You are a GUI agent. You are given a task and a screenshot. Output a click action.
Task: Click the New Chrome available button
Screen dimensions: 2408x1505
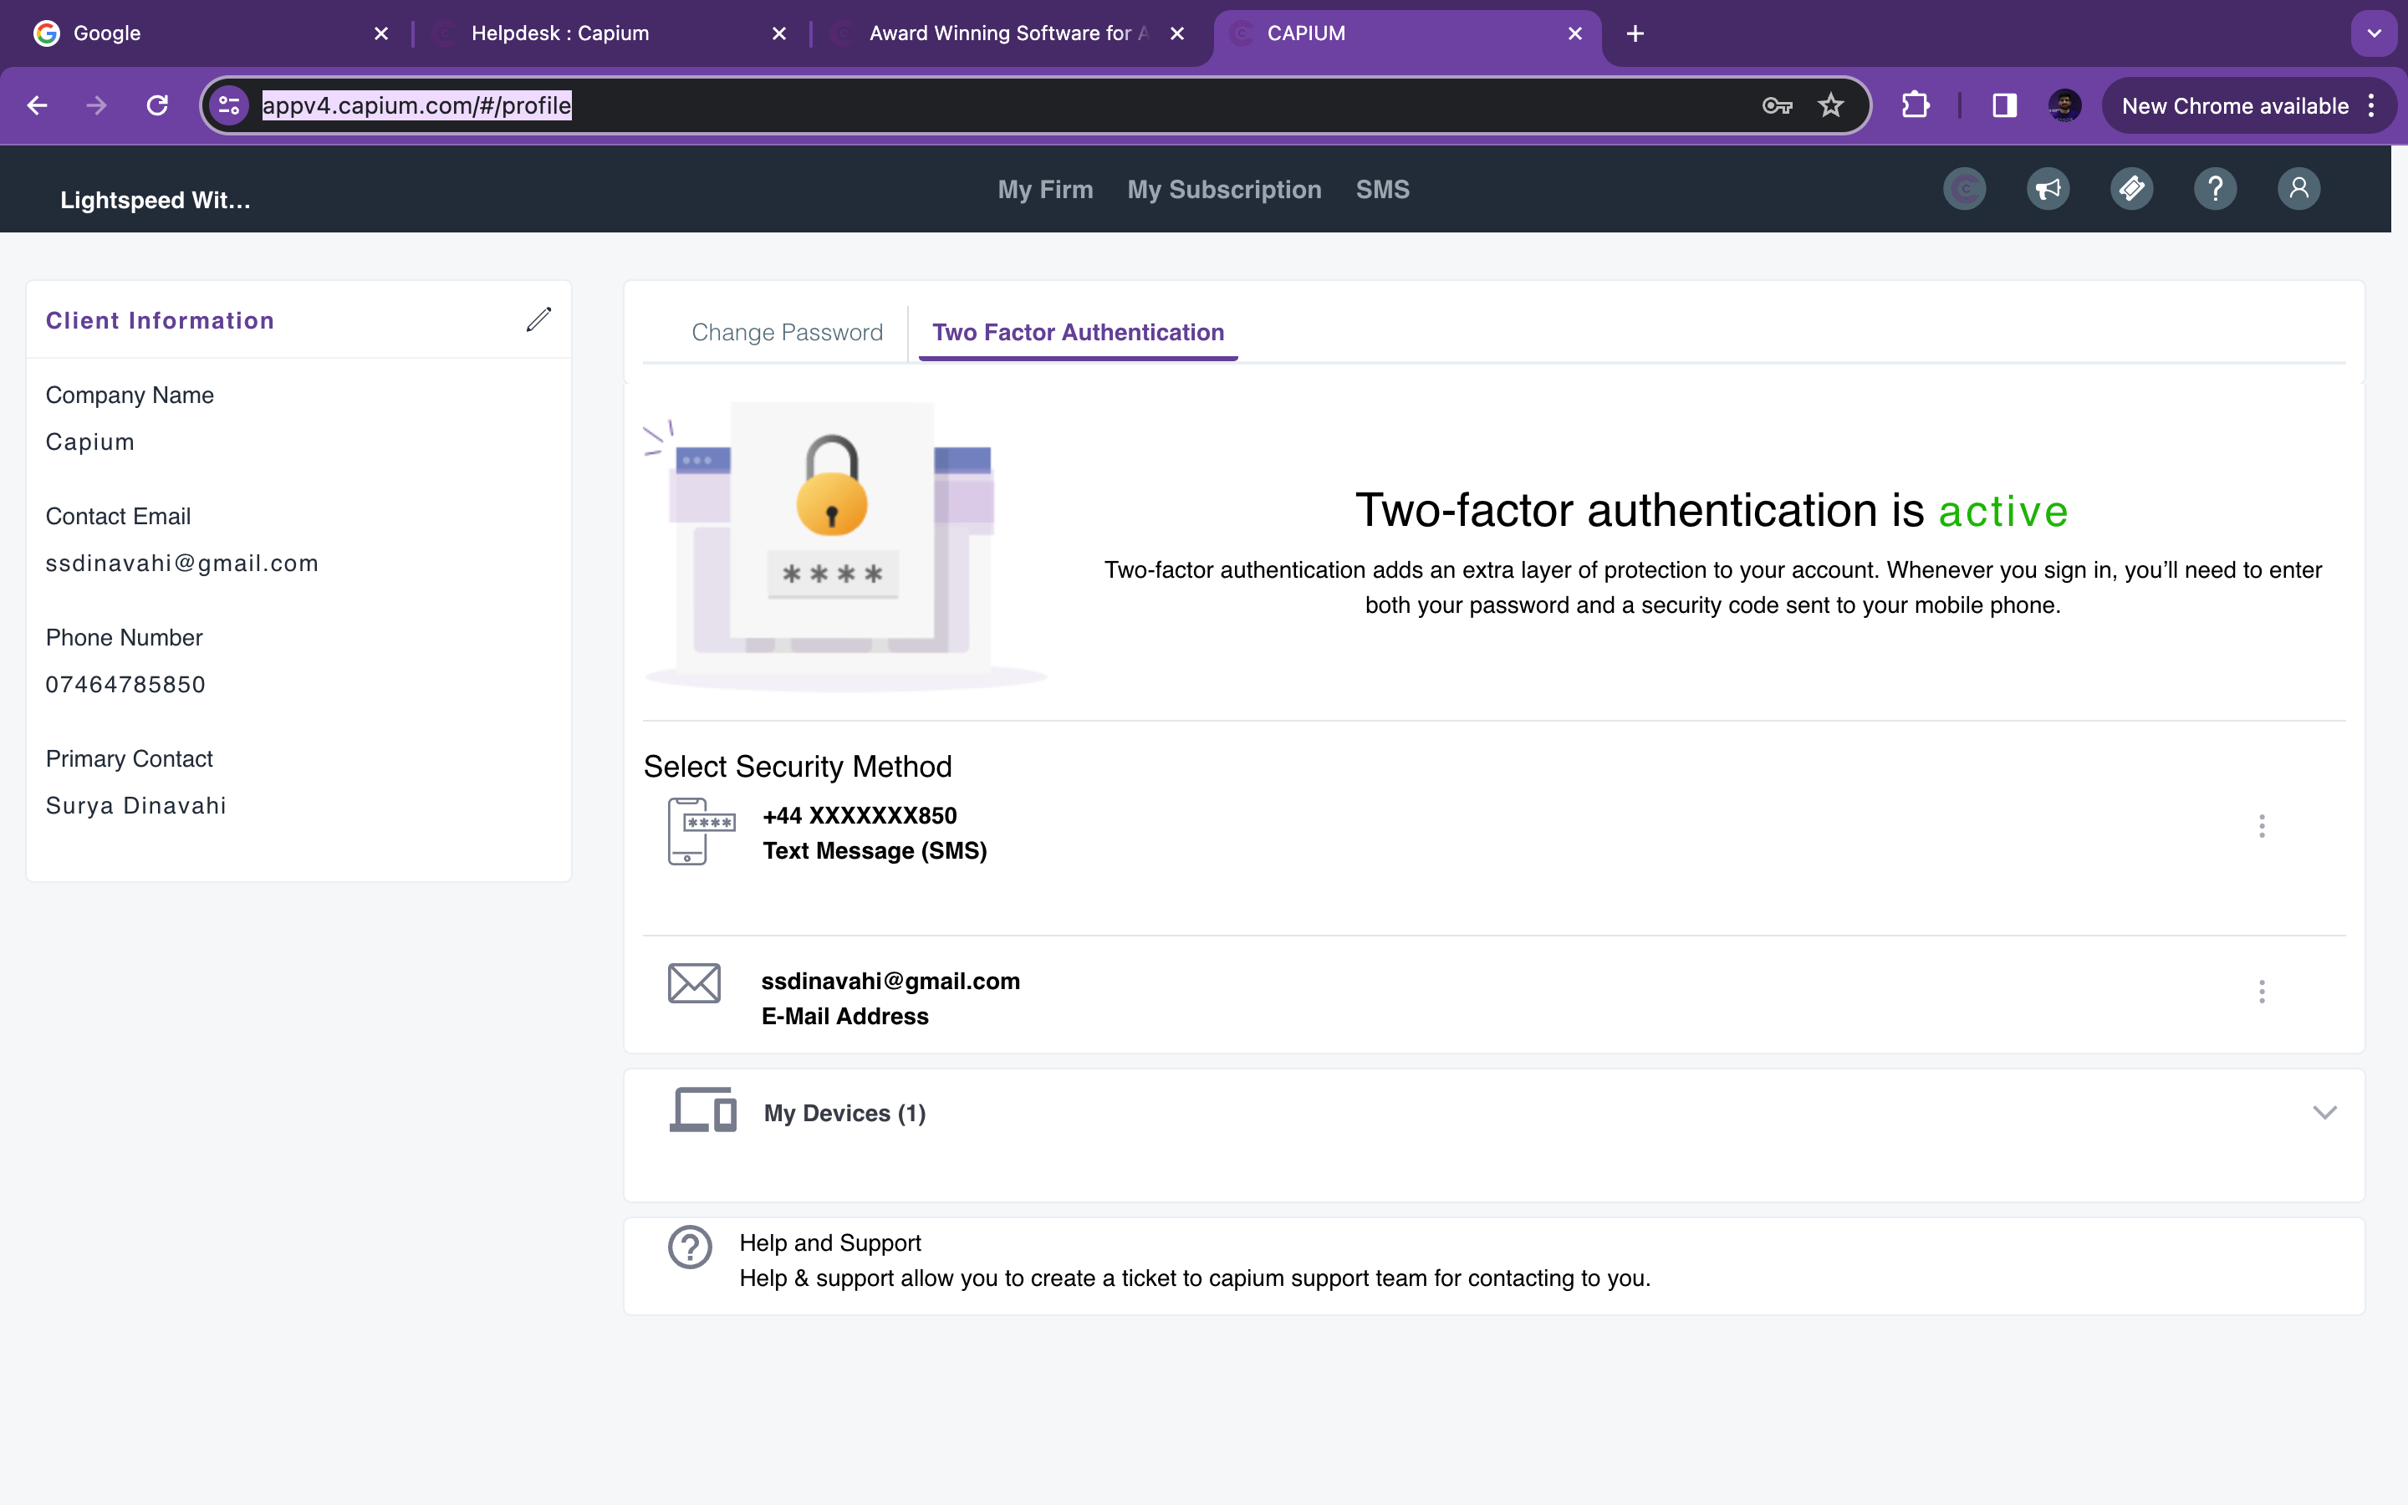2234,105
